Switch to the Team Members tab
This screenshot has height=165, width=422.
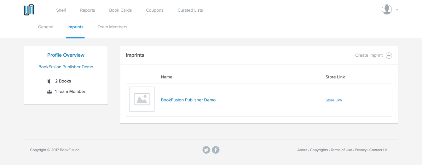pos(112,27)
